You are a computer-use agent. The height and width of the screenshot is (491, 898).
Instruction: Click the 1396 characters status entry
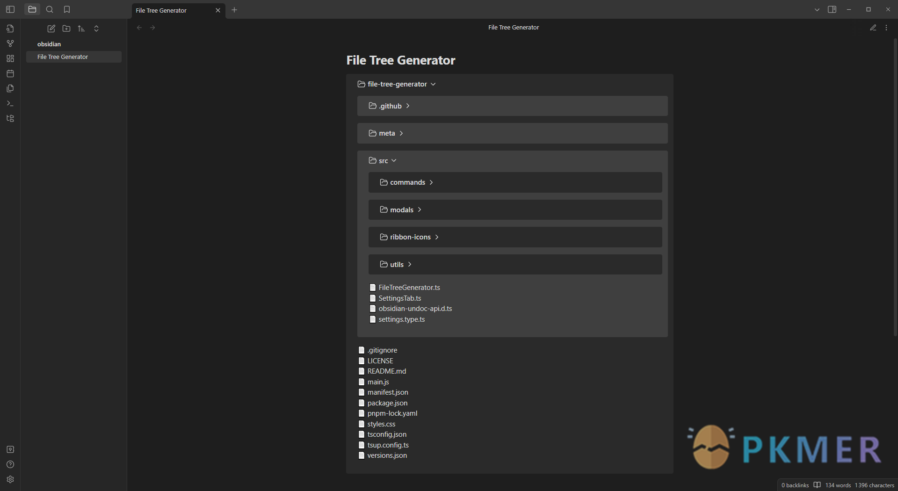click(875, 485)
